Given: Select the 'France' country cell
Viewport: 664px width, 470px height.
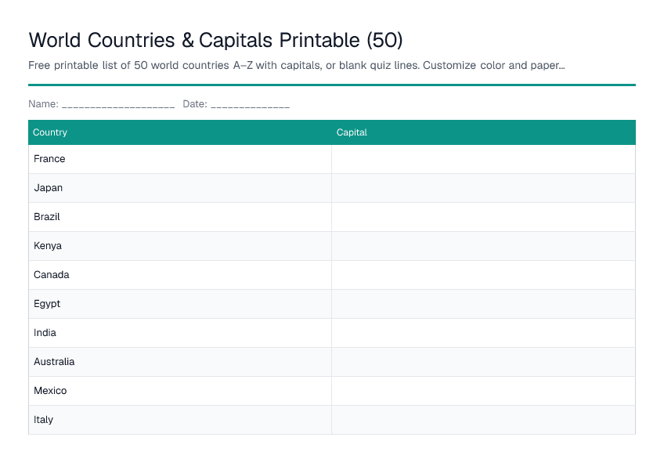Looking at the screenshot, I should [x=180, y=159].
